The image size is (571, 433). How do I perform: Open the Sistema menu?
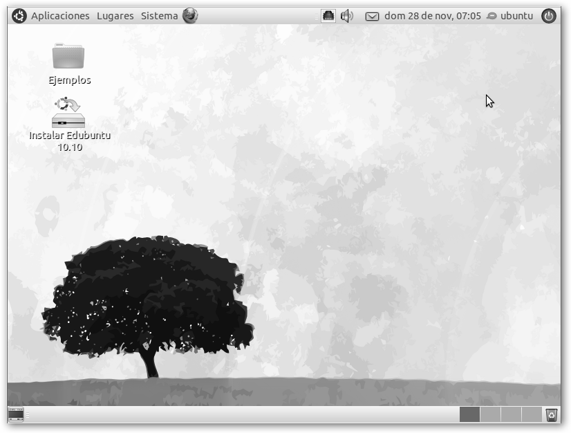point(159,16)
